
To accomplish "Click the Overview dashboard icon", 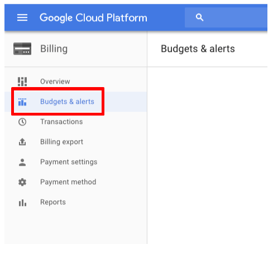I will click(22, 82).
